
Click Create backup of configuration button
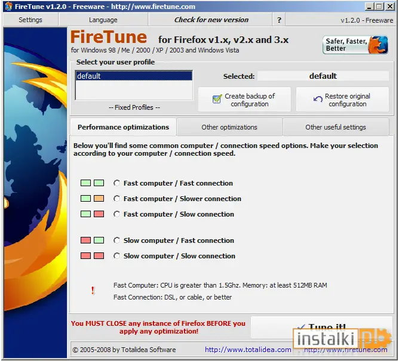tap(244, 100)
